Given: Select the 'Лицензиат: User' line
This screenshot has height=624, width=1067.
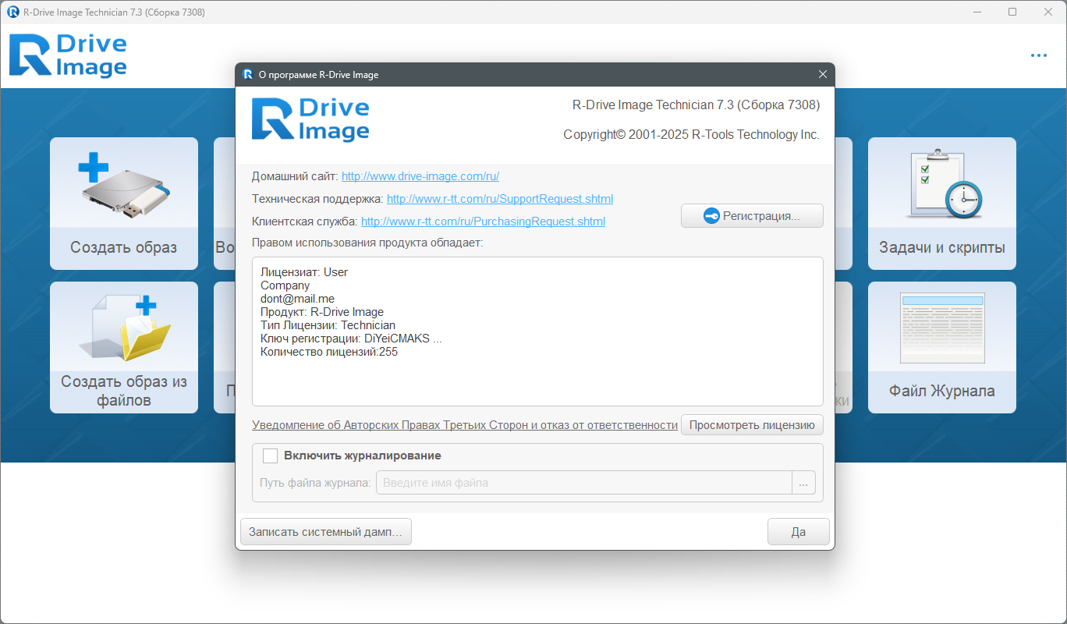Looking at the screenshot, I should (304, 272).
